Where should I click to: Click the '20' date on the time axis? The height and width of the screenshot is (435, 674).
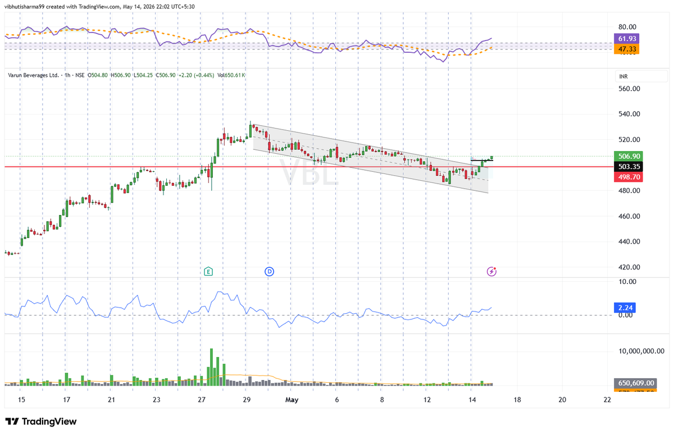(x=562, y=400)
